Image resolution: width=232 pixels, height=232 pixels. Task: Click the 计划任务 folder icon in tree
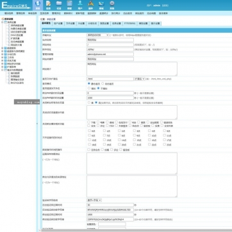click(6, 54)
